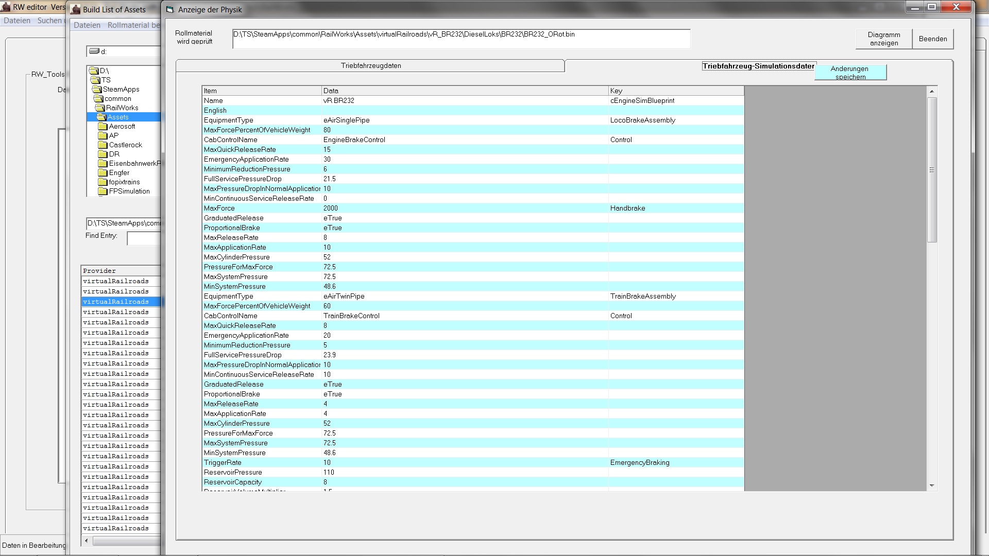Select the Engfer folder

tap(119, 172)
